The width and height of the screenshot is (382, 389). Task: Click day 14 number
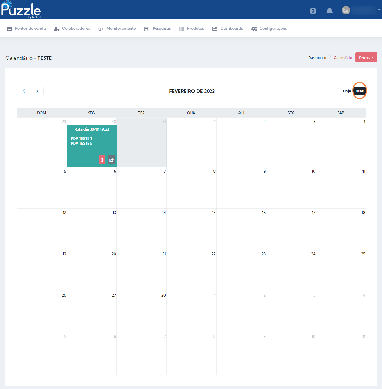[x=164, y=213]
